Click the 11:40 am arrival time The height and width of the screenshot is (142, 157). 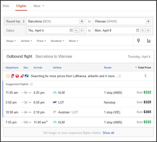[x=41, y=122]
